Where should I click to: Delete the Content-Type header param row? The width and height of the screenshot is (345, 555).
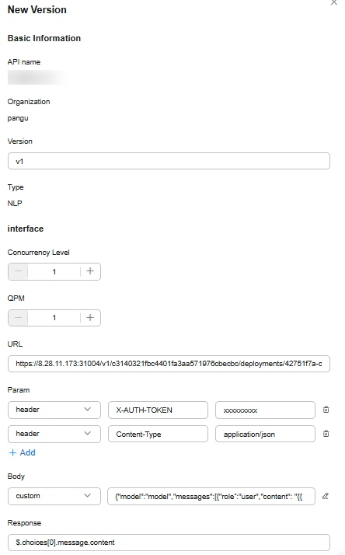click(x=326, y=434)
